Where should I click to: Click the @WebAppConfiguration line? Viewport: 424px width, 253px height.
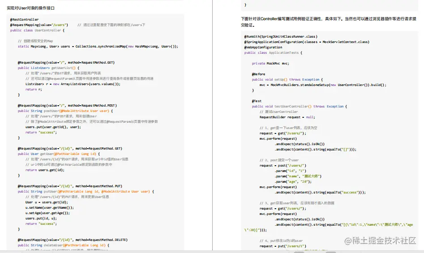click(x=263, y=47)
